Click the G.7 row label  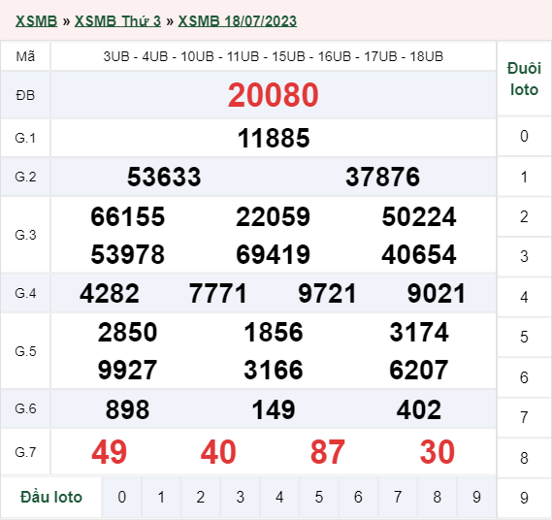(25, 452)
